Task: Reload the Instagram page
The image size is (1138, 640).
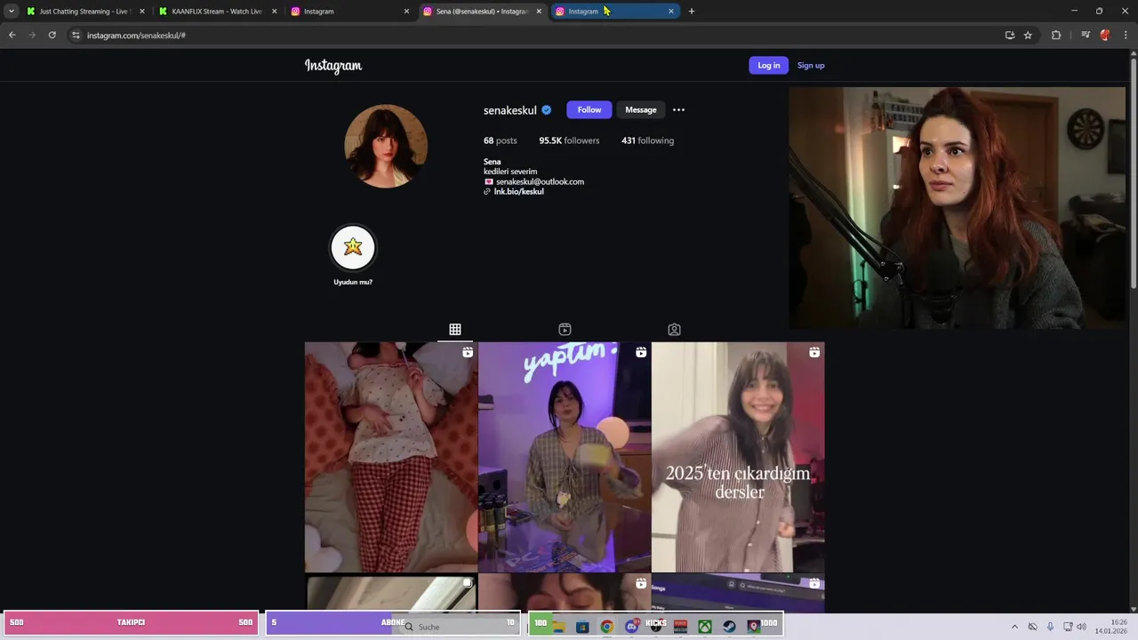Action: point(52,35)
